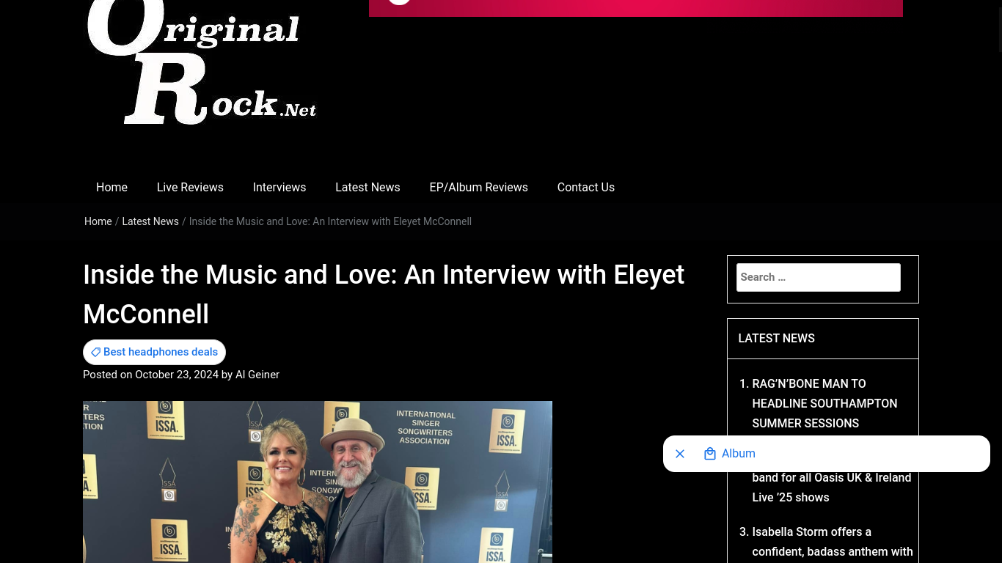Click the Home breadcrumb link
This screenshot has height=563, width=1002.
98,221
